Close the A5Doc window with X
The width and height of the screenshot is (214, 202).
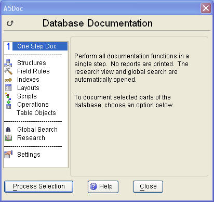click(x=206, y=8)
